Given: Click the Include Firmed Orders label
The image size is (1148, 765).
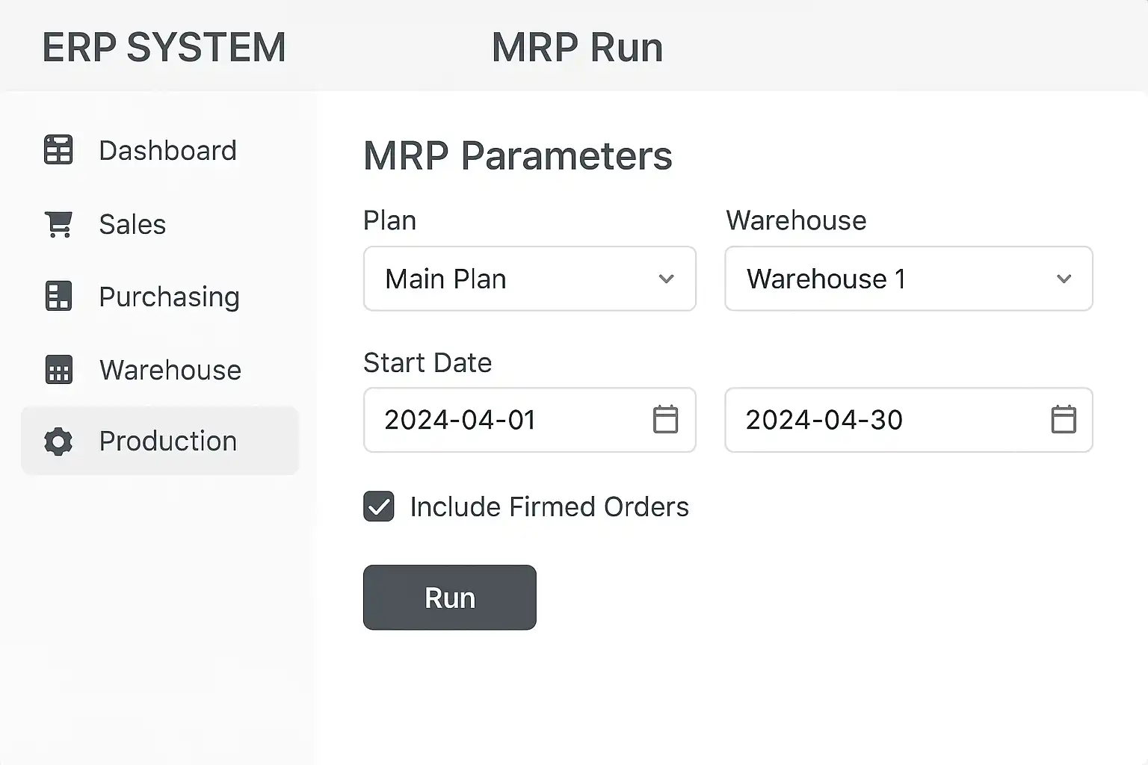Looking at the screenshot, I should [549, 507].
